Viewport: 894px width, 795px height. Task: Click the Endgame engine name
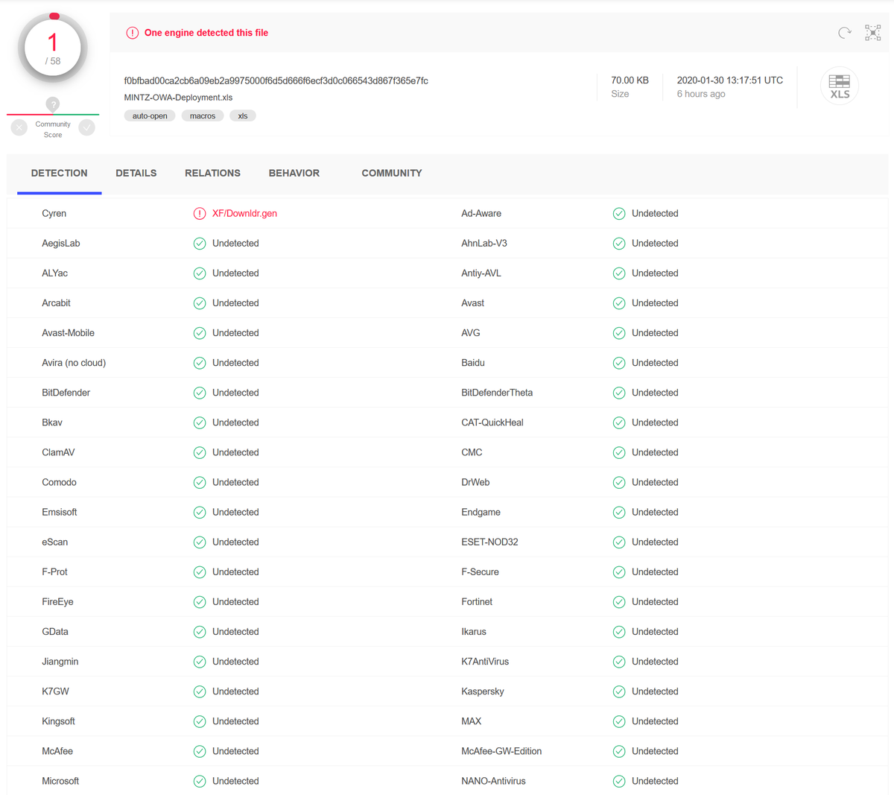(481, 512)
